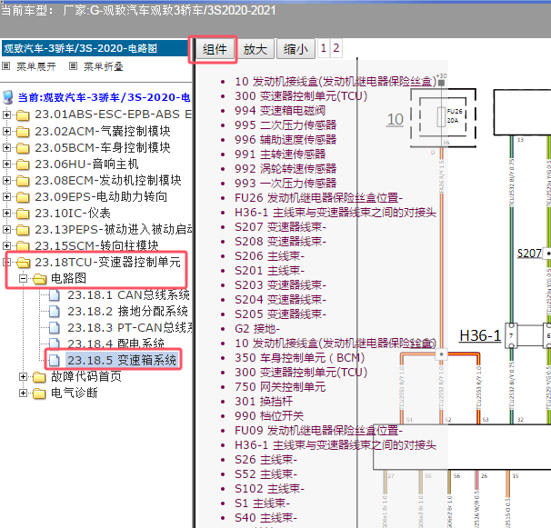Click link FU26 发动机继电器保险丝盒位置
Image resolution: width=551 pixels, height=528 pixels.
(x=318, y=198)
